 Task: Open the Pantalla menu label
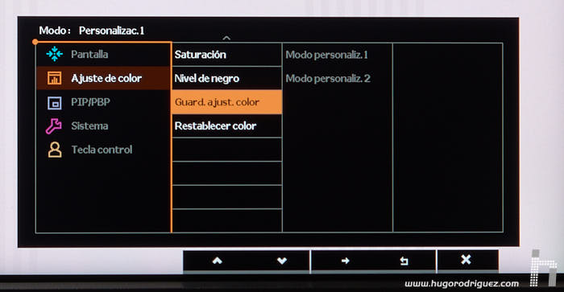(89, 54)
